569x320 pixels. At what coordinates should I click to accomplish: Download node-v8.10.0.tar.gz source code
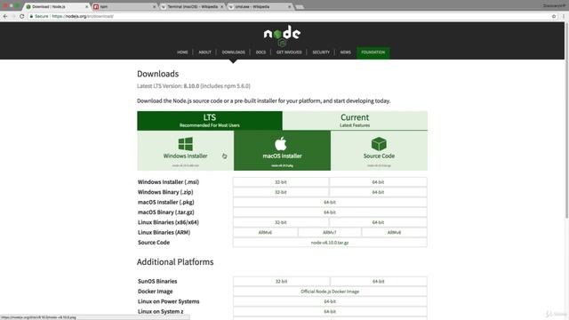(330, 243)
